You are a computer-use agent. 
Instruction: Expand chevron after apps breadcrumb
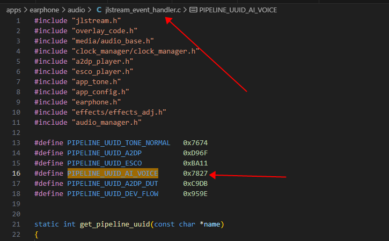[26, 10]
